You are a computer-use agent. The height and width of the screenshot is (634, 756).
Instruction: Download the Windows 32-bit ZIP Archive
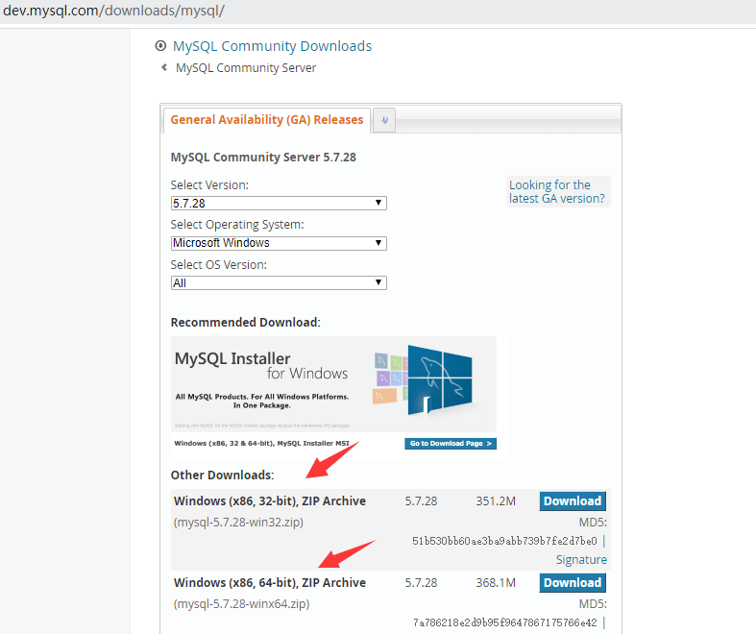coord(573,500)
